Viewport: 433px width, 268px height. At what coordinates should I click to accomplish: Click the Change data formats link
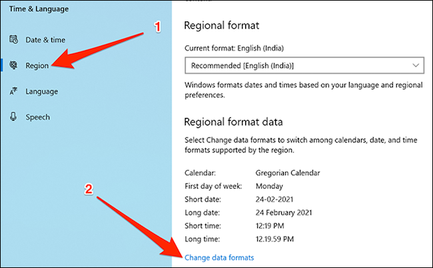click(218, 257)
